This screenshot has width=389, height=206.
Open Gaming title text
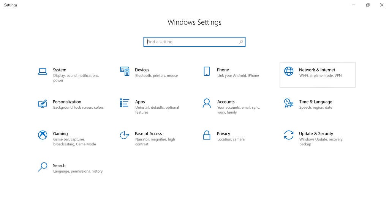coord(60,134)
